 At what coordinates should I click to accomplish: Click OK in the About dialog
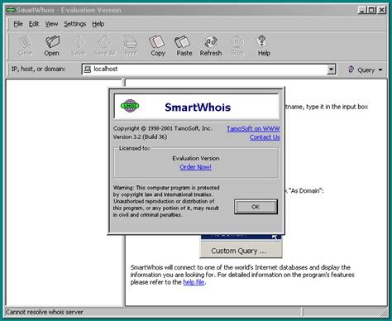256,207
